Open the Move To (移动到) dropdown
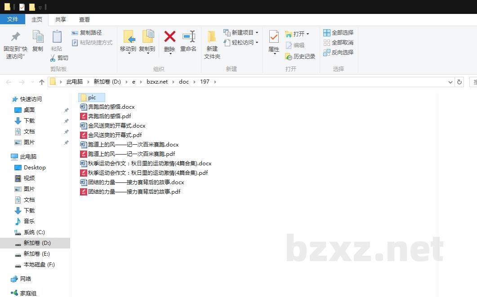 (128, 53)
